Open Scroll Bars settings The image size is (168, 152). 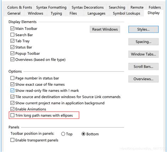click(x=144, y=67)
